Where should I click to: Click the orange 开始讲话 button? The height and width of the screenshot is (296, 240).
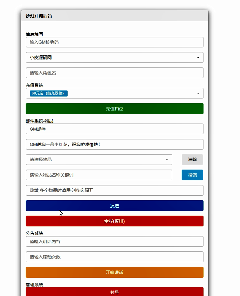click(115, 272)
